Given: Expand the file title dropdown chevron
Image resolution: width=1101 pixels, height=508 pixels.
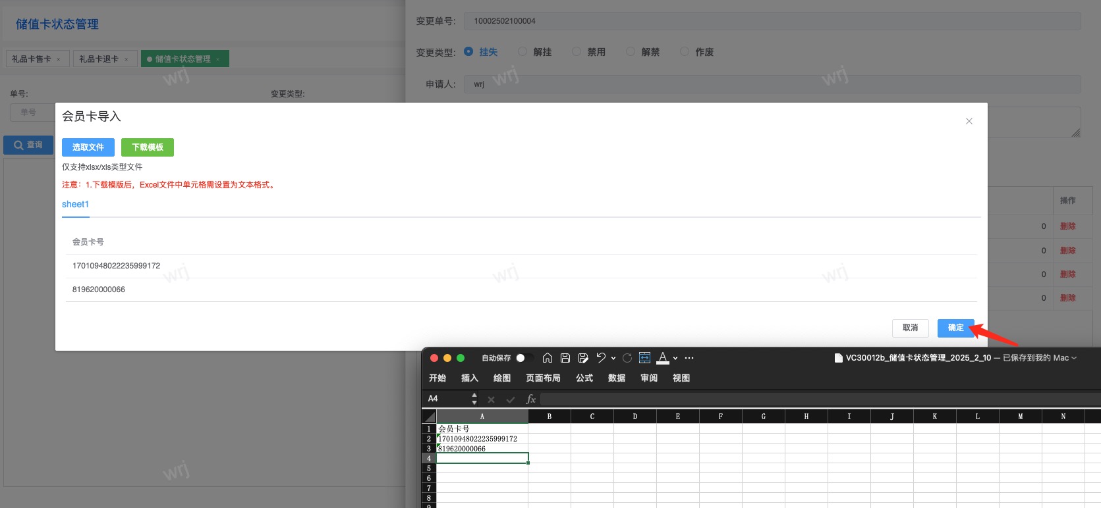Looking at the screenshot, I should [x=1074, y=358].
